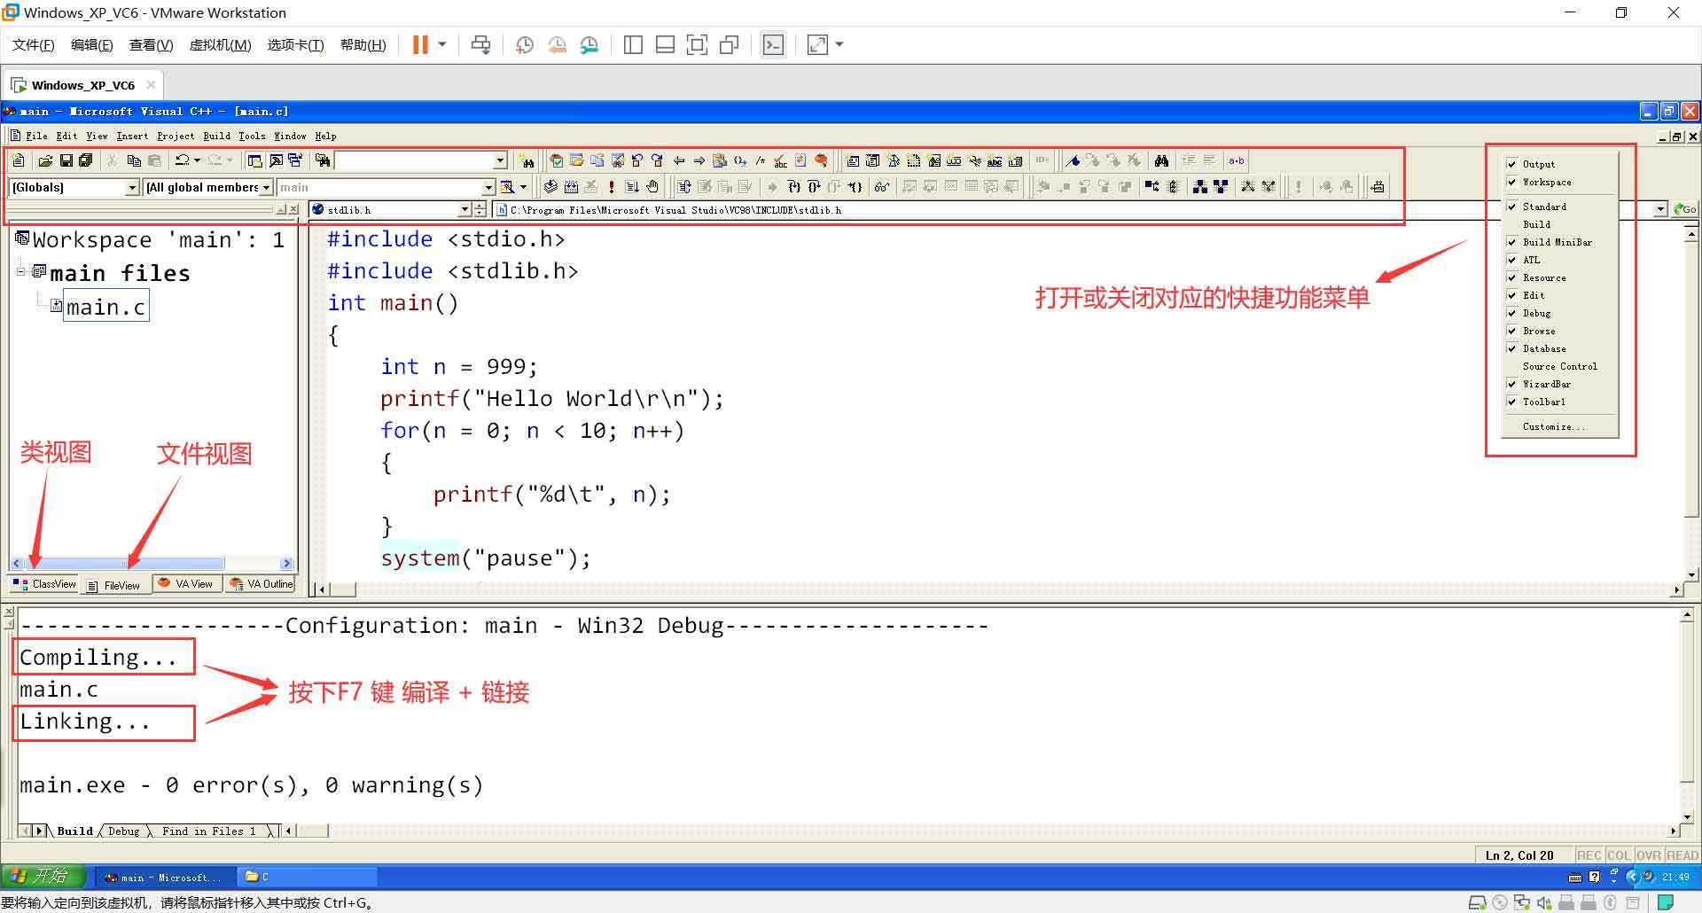1702x913 pixels.
Task: Enable the Source Control toolbar option
Action: point(1559,366)
